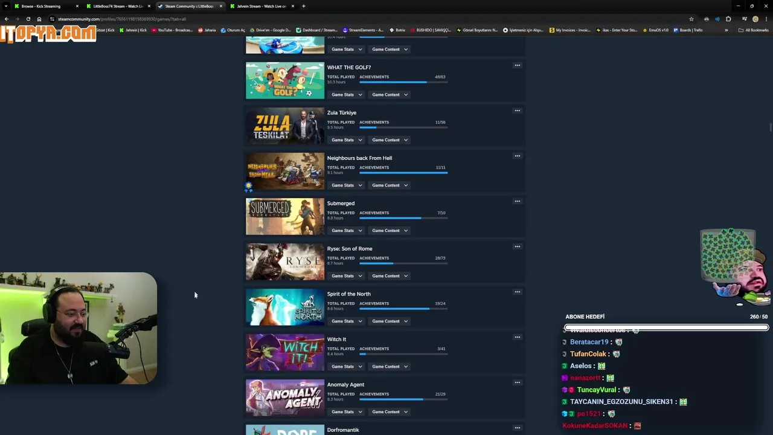Image resolution: width=773 pixels, height=435 pixels.
Task: Expand Game Content for WHAT THE GOLF?
Action: (x=390, y=95)
